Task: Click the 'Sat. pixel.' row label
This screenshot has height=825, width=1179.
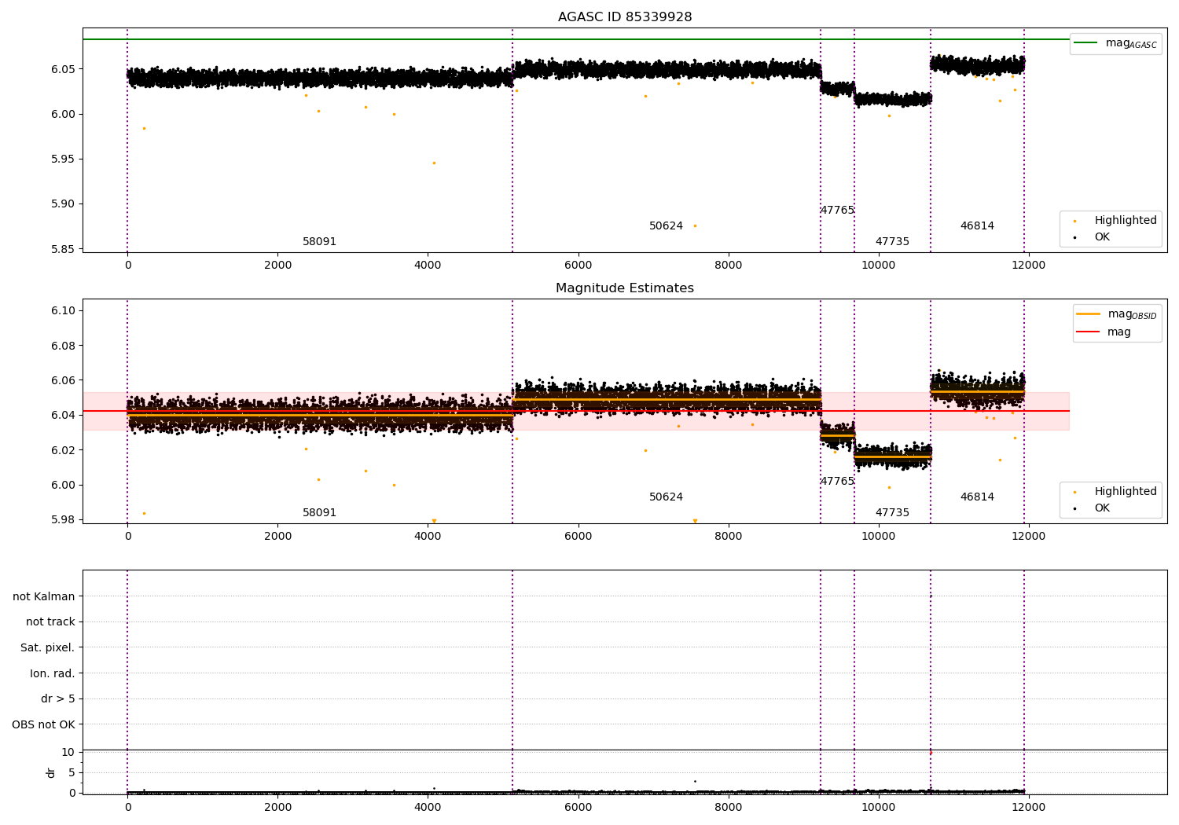Action: pos(48,647)
